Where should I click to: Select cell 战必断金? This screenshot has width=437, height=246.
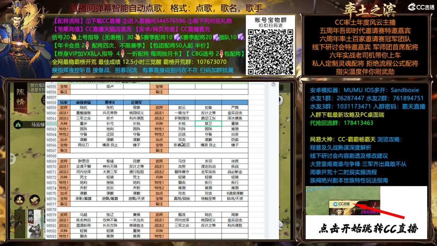[235, 172]
